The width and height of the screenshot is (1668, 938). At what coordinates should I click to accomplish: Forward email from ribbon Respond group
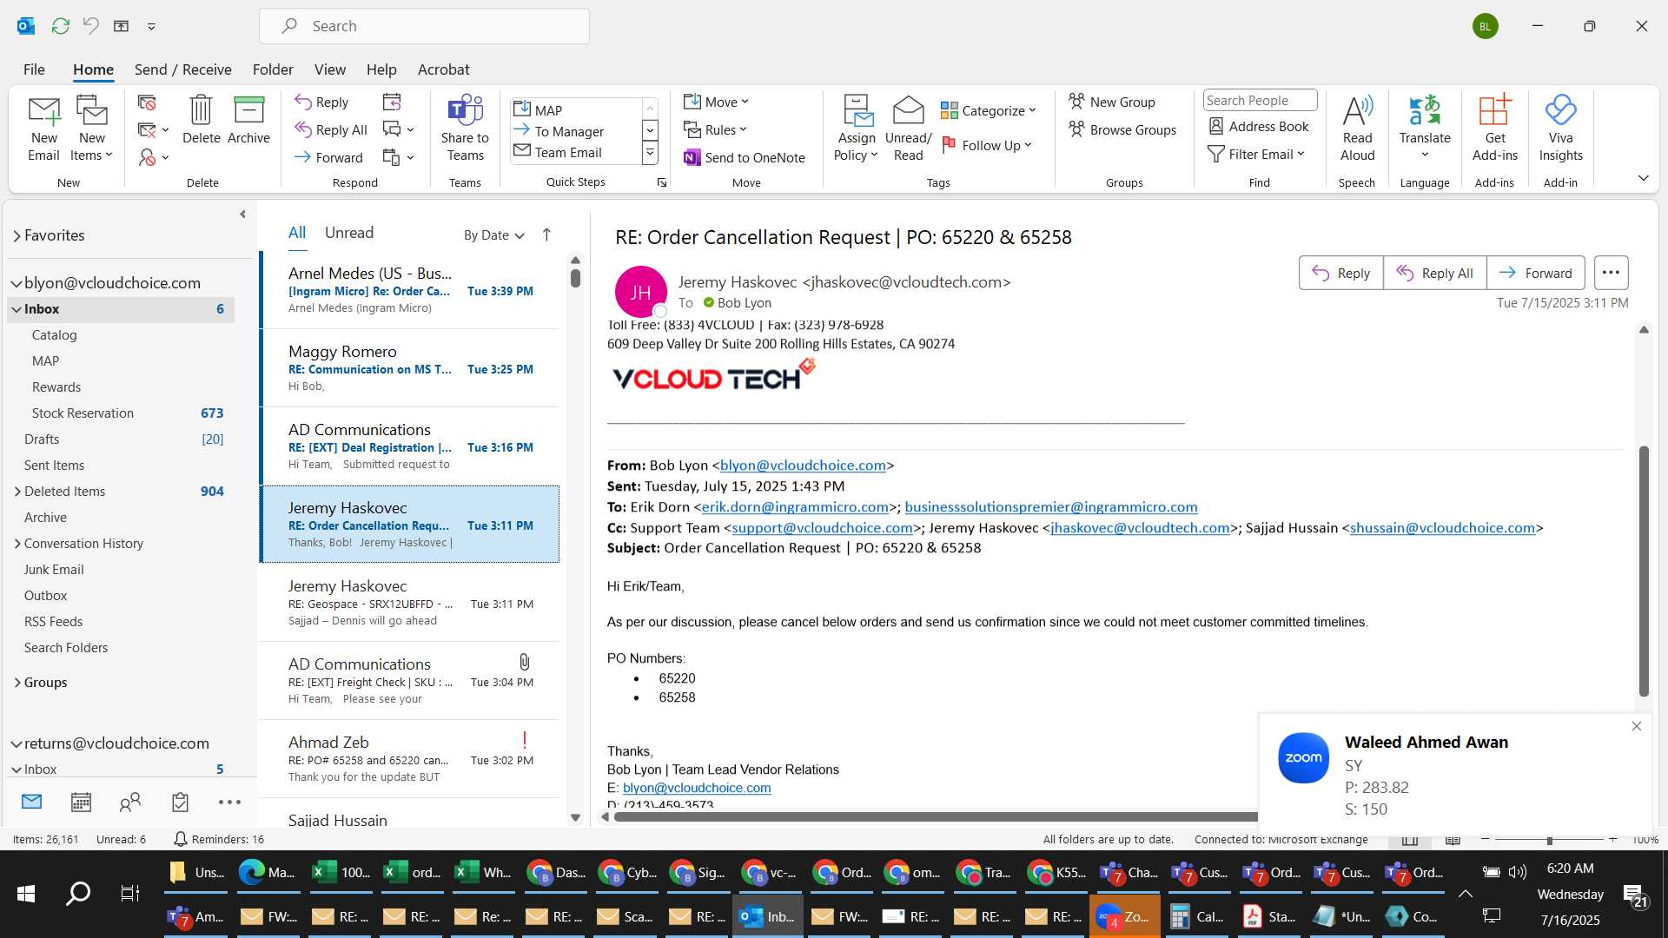click(328, 157)
